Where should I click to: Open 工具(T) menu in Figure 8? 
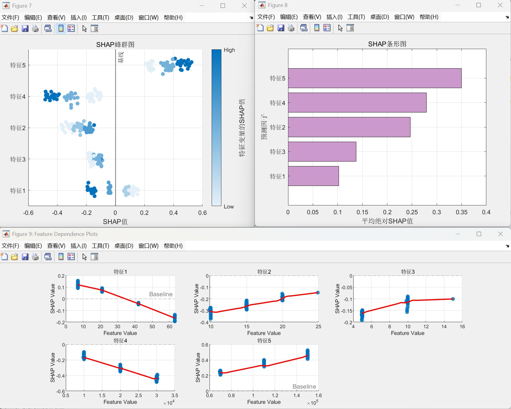pyautogui.click(x=356, y=17)
